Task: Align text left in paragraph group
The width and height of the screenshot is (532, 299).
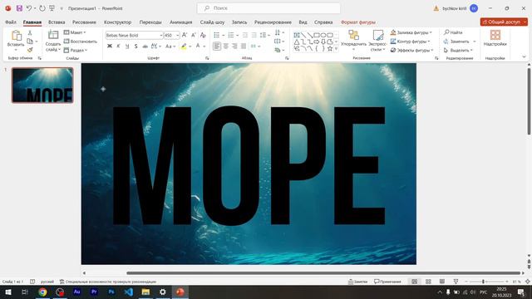Action: pos(217,47)
